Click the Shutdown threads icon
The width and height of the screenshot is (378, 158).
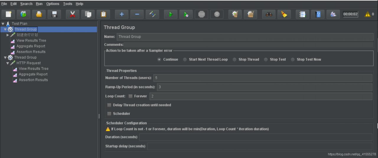217,14
